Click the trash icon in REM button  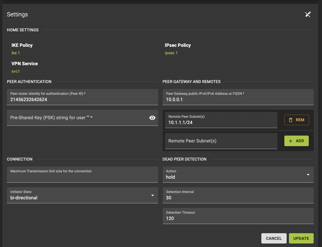pyautogui.click(x=291, y=120)
